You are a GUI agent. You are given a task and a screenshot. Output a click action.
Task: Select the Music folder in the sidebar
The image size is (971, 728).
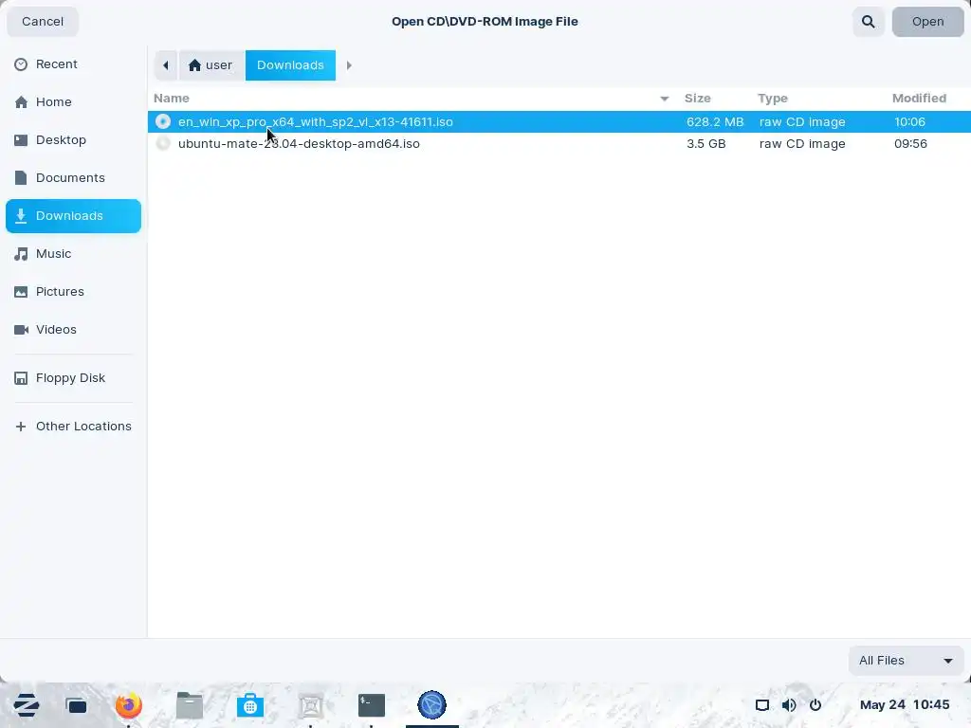coord(73,254)
